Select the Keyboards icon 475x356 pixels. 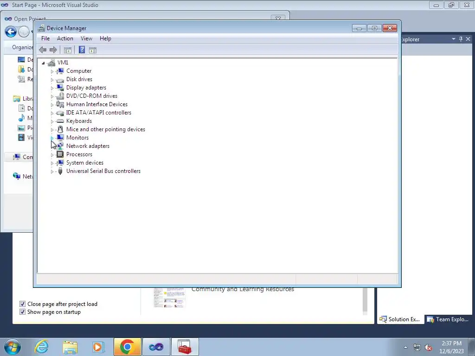[60, 121]
